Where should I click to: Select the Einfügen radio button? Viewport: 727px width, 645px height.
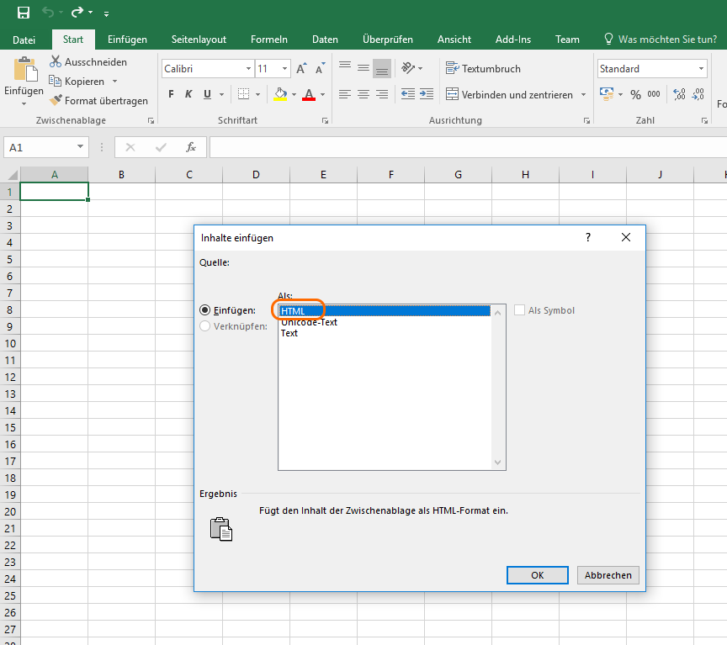(205, 310)
